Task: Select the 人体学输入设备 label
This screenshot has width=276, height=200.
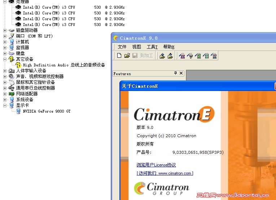Action: 31,71
